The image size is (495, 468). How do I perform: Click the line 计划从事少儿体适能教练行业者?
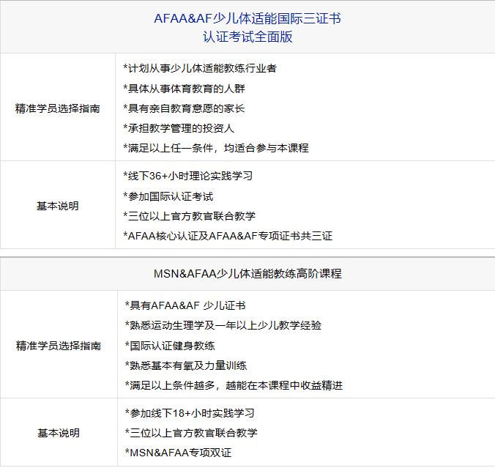pyautogui.click(x=200, y=68)
